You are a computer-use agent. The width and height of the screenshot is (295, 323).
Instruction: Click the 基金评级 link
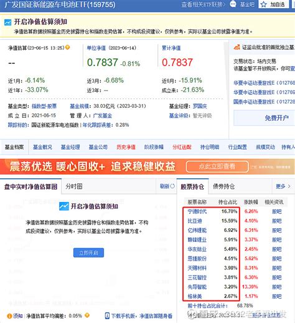(x=179, y=115)
